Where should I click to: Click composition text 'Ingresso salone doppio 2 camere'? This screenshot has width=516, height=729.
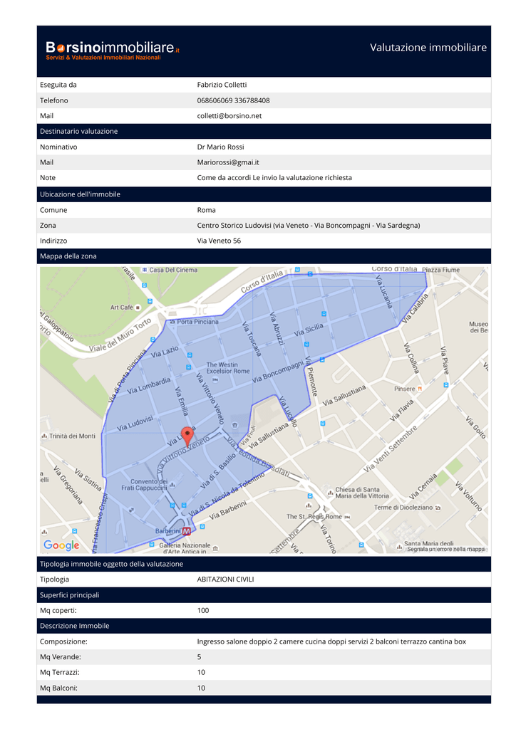coord(250,641)
